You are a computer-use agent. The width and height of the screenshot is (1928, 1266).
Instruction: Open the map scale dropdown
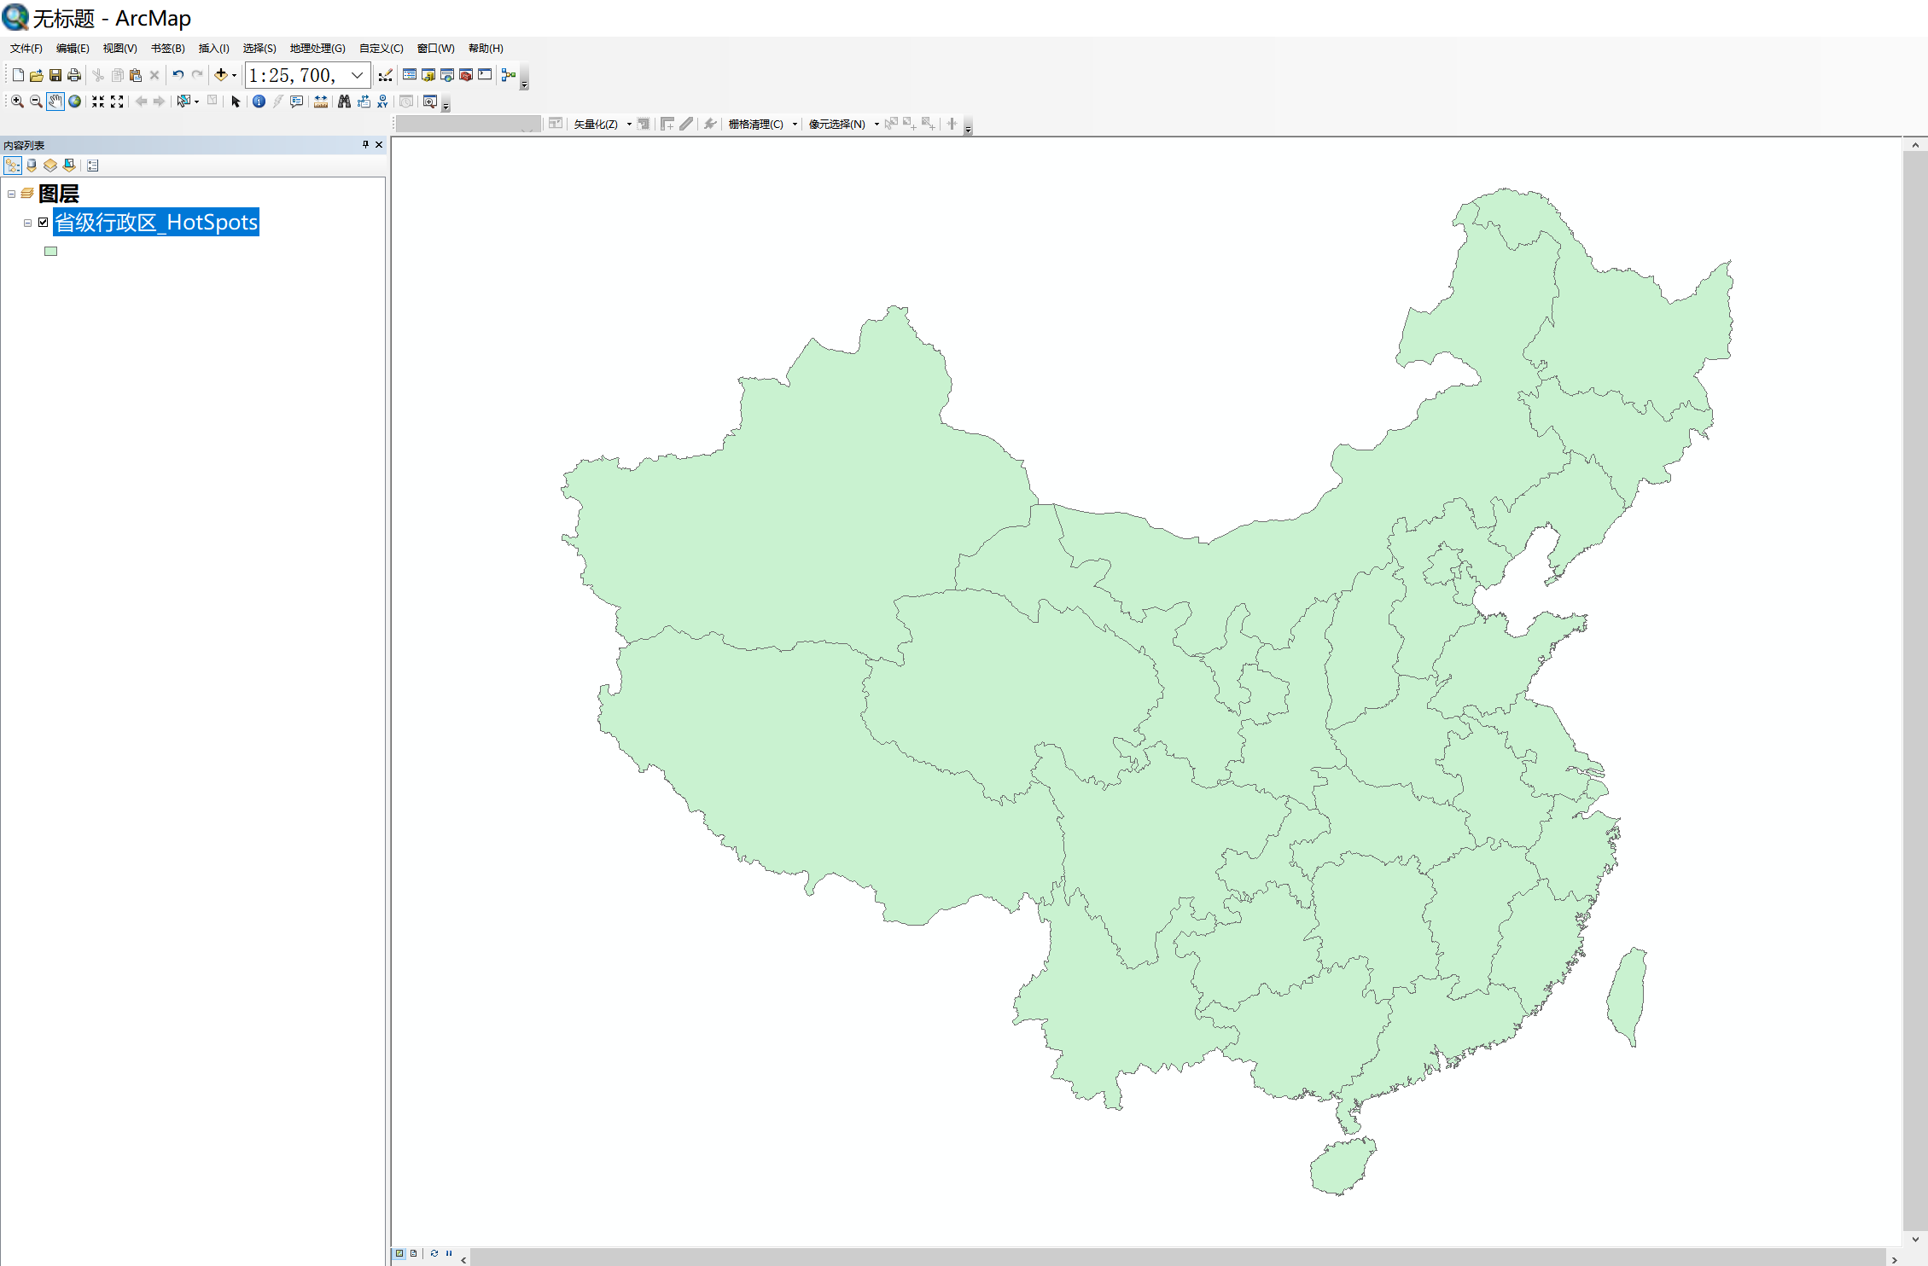358,75
